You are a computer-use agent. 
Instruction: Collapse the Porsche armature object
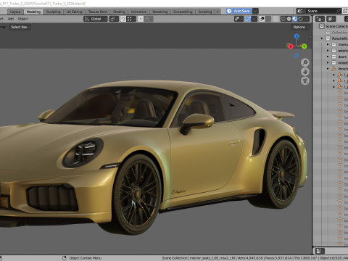click(328, 69)
